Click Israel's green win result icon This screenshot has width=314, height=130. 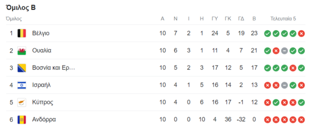pyautogui.click(x=293, y=85)
